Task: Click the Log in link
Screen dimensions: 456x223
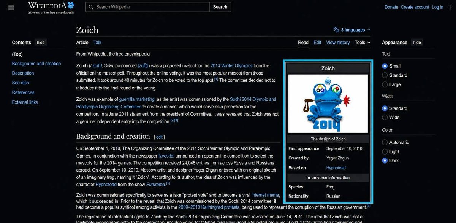Action: pyautogui.click(x=437, y=7)
